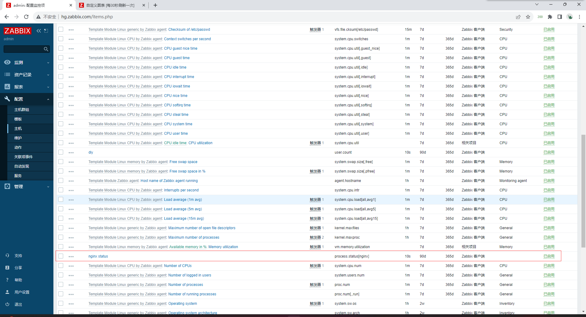Collapse the sidebar with double-arrow icon

(x=39, y=31)
